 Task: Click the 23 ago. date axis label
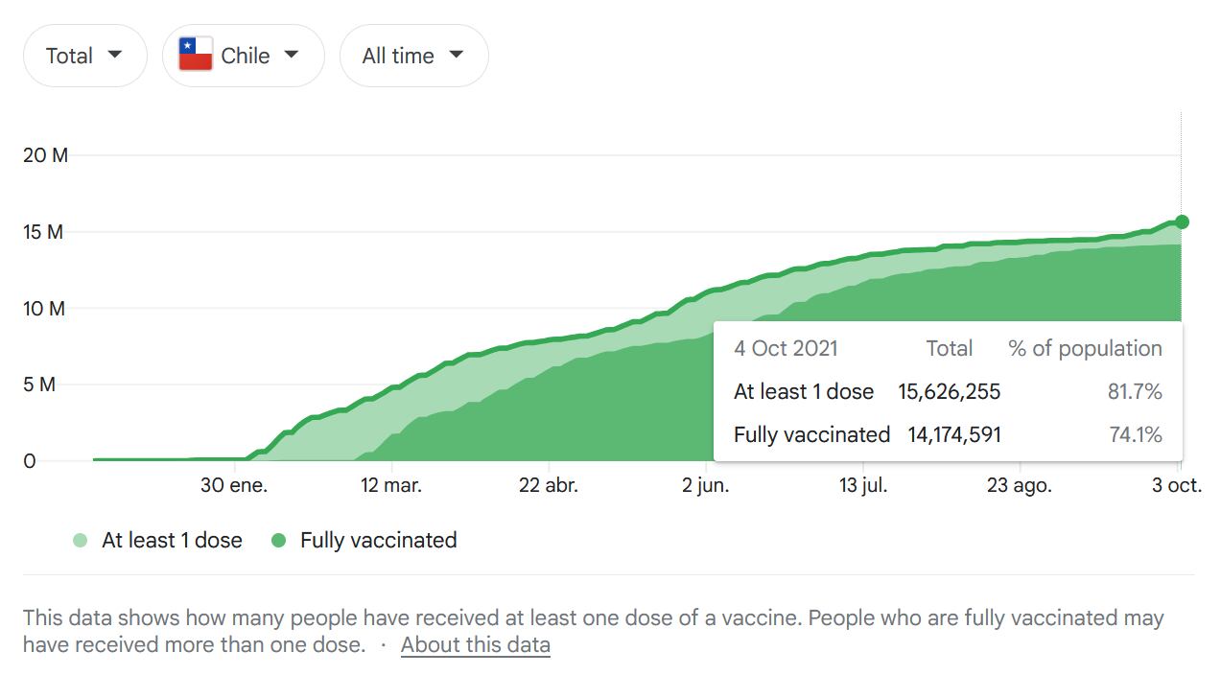pyautogui.click(x=1020, y=486)
